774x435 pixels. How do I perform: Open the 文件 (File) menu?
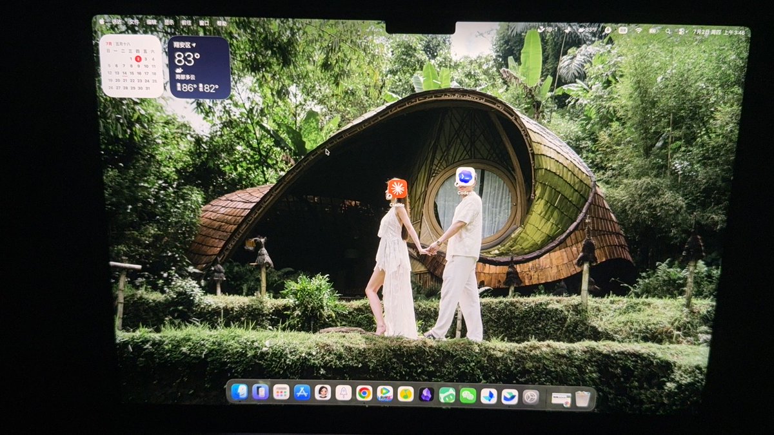tap(134, 22)
